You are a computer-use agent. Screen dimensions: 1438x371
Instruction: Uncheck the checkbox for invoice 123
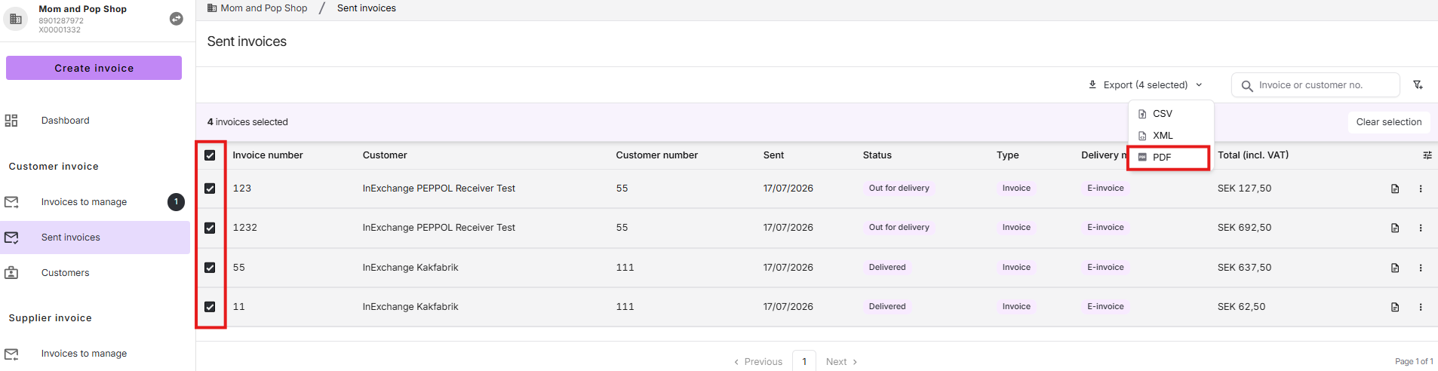[210, 189]
